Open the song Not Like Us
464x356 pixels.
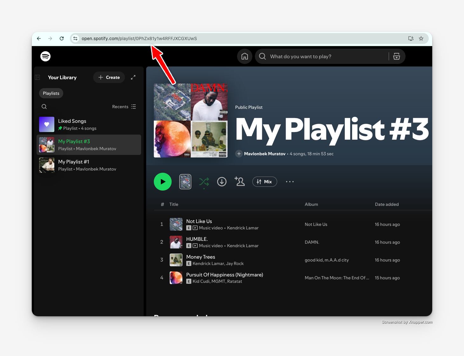[199, 221]
